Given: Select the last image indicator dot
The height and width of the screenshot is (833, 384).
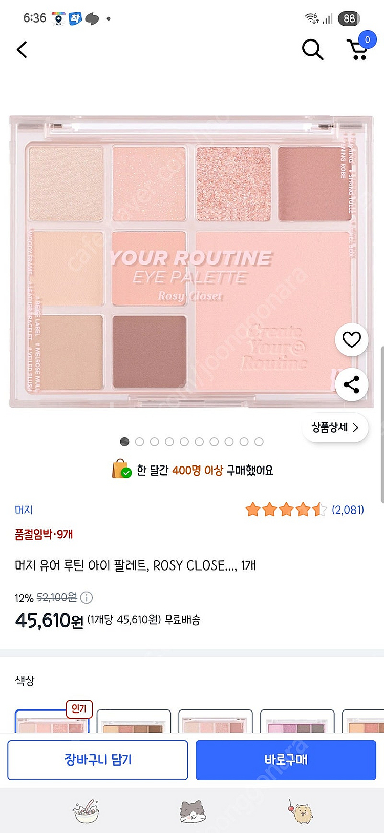Looking at the screenshot, I should (259, 442).
